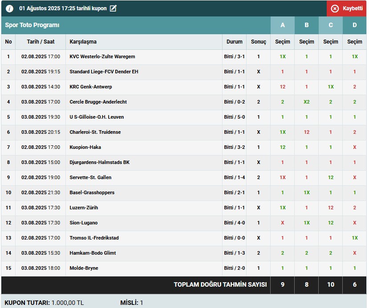Click the column C total correct count 10
Screen dimensions: 369x308
[331, 285]
